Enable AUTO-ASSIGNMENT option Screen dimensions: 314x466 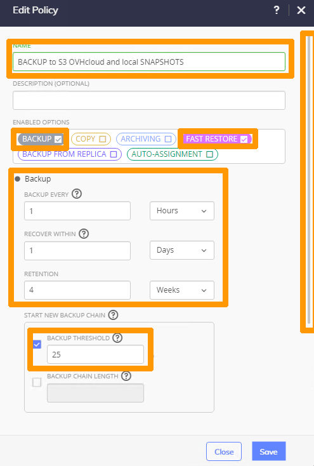(x=209, y=154)
